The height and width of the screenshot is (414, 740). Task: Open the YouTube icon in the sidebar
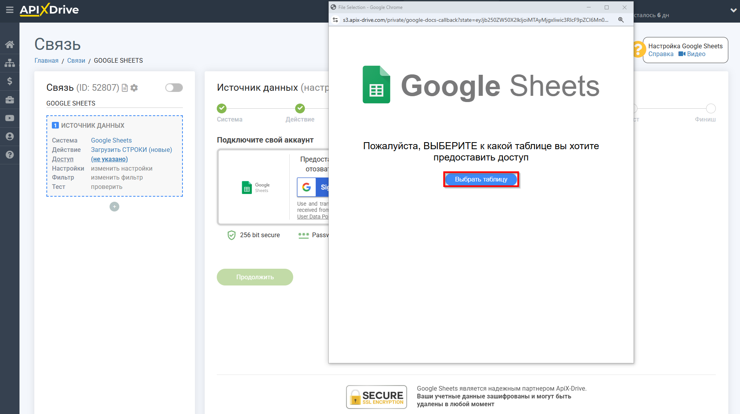coord(10,118)
